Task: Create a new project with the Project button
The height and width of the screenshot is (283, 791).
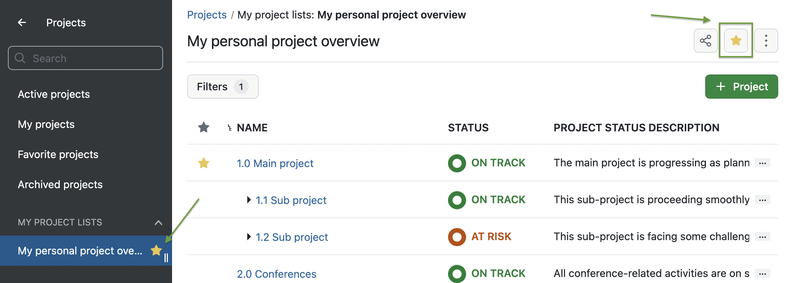Action: [x=741, y=87]
